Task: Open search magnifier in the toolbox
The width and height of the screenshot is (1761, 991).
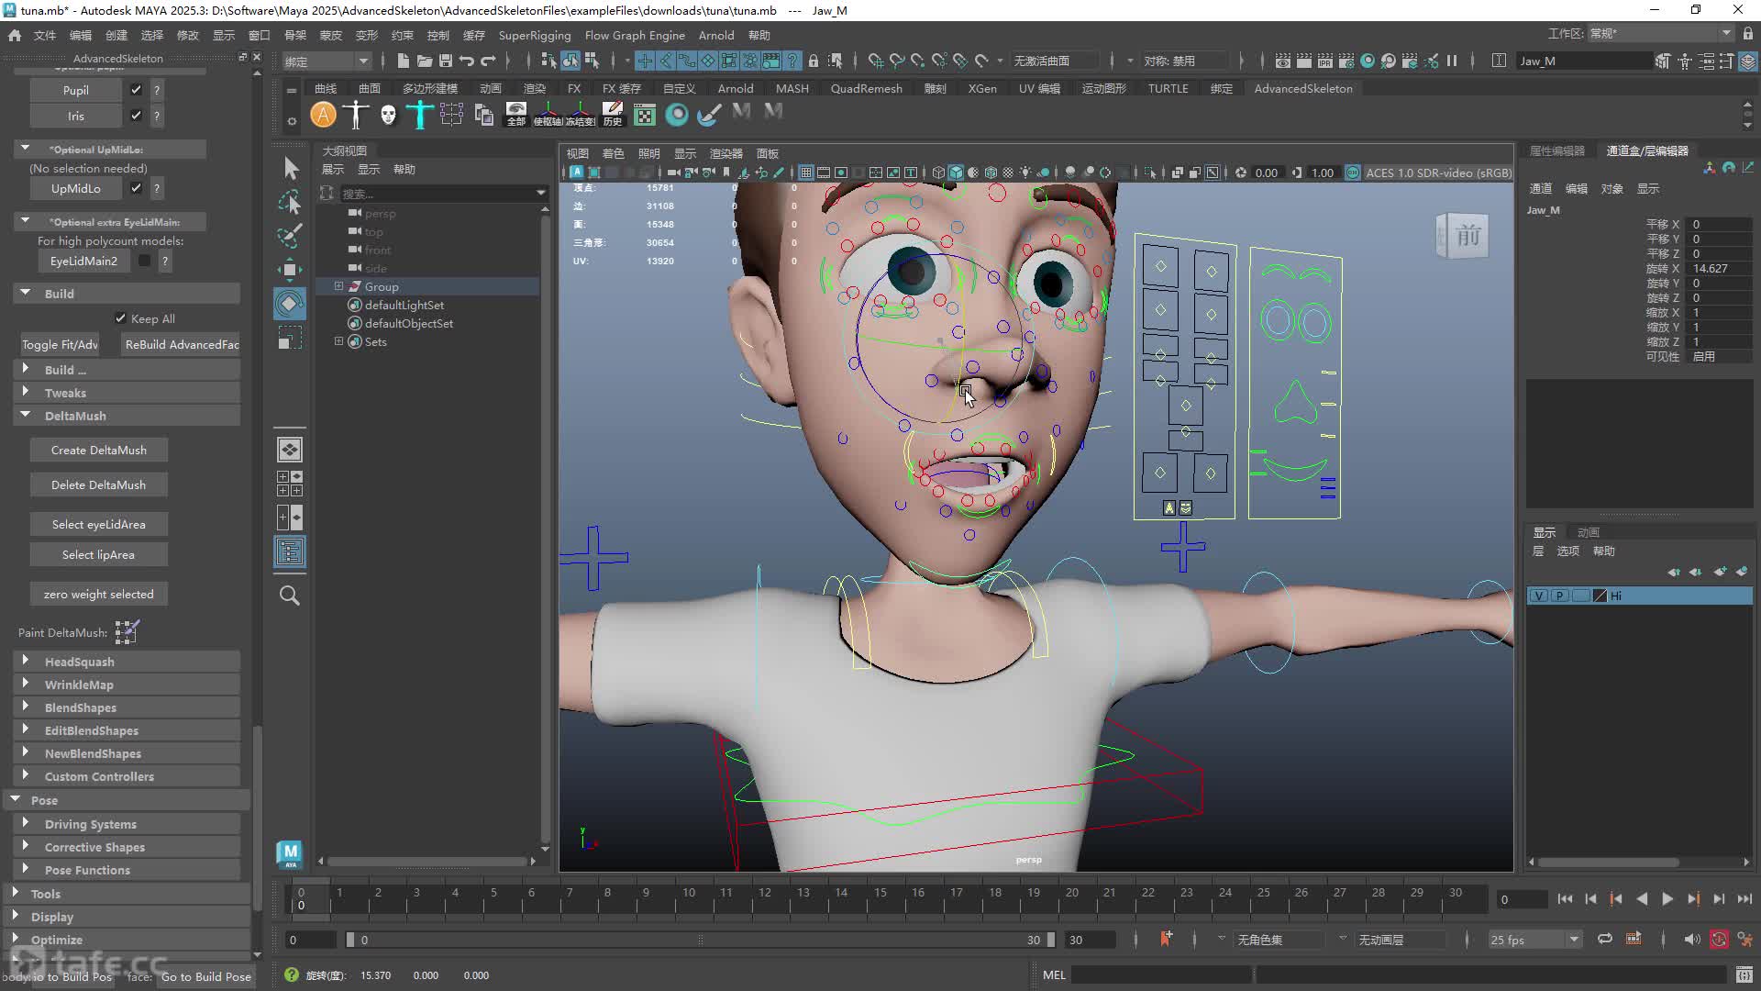Action: [x=290, y=596]
